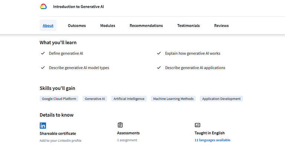Click Describe generative AI model types text
Viewport: 285px width, 146px height.
pos(79,68)
